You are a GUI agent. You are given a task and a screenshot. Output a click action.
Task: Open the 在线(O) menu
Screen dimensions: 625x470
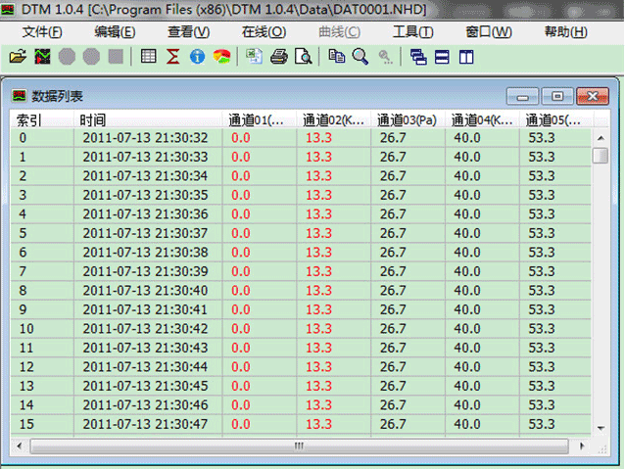pos(264,31)
